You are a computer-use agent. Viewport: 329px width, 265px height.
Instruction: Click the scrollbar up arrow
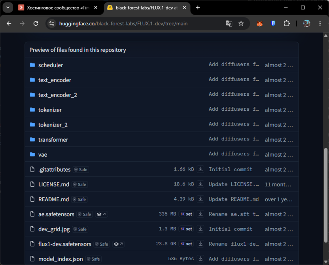[326, 36]
